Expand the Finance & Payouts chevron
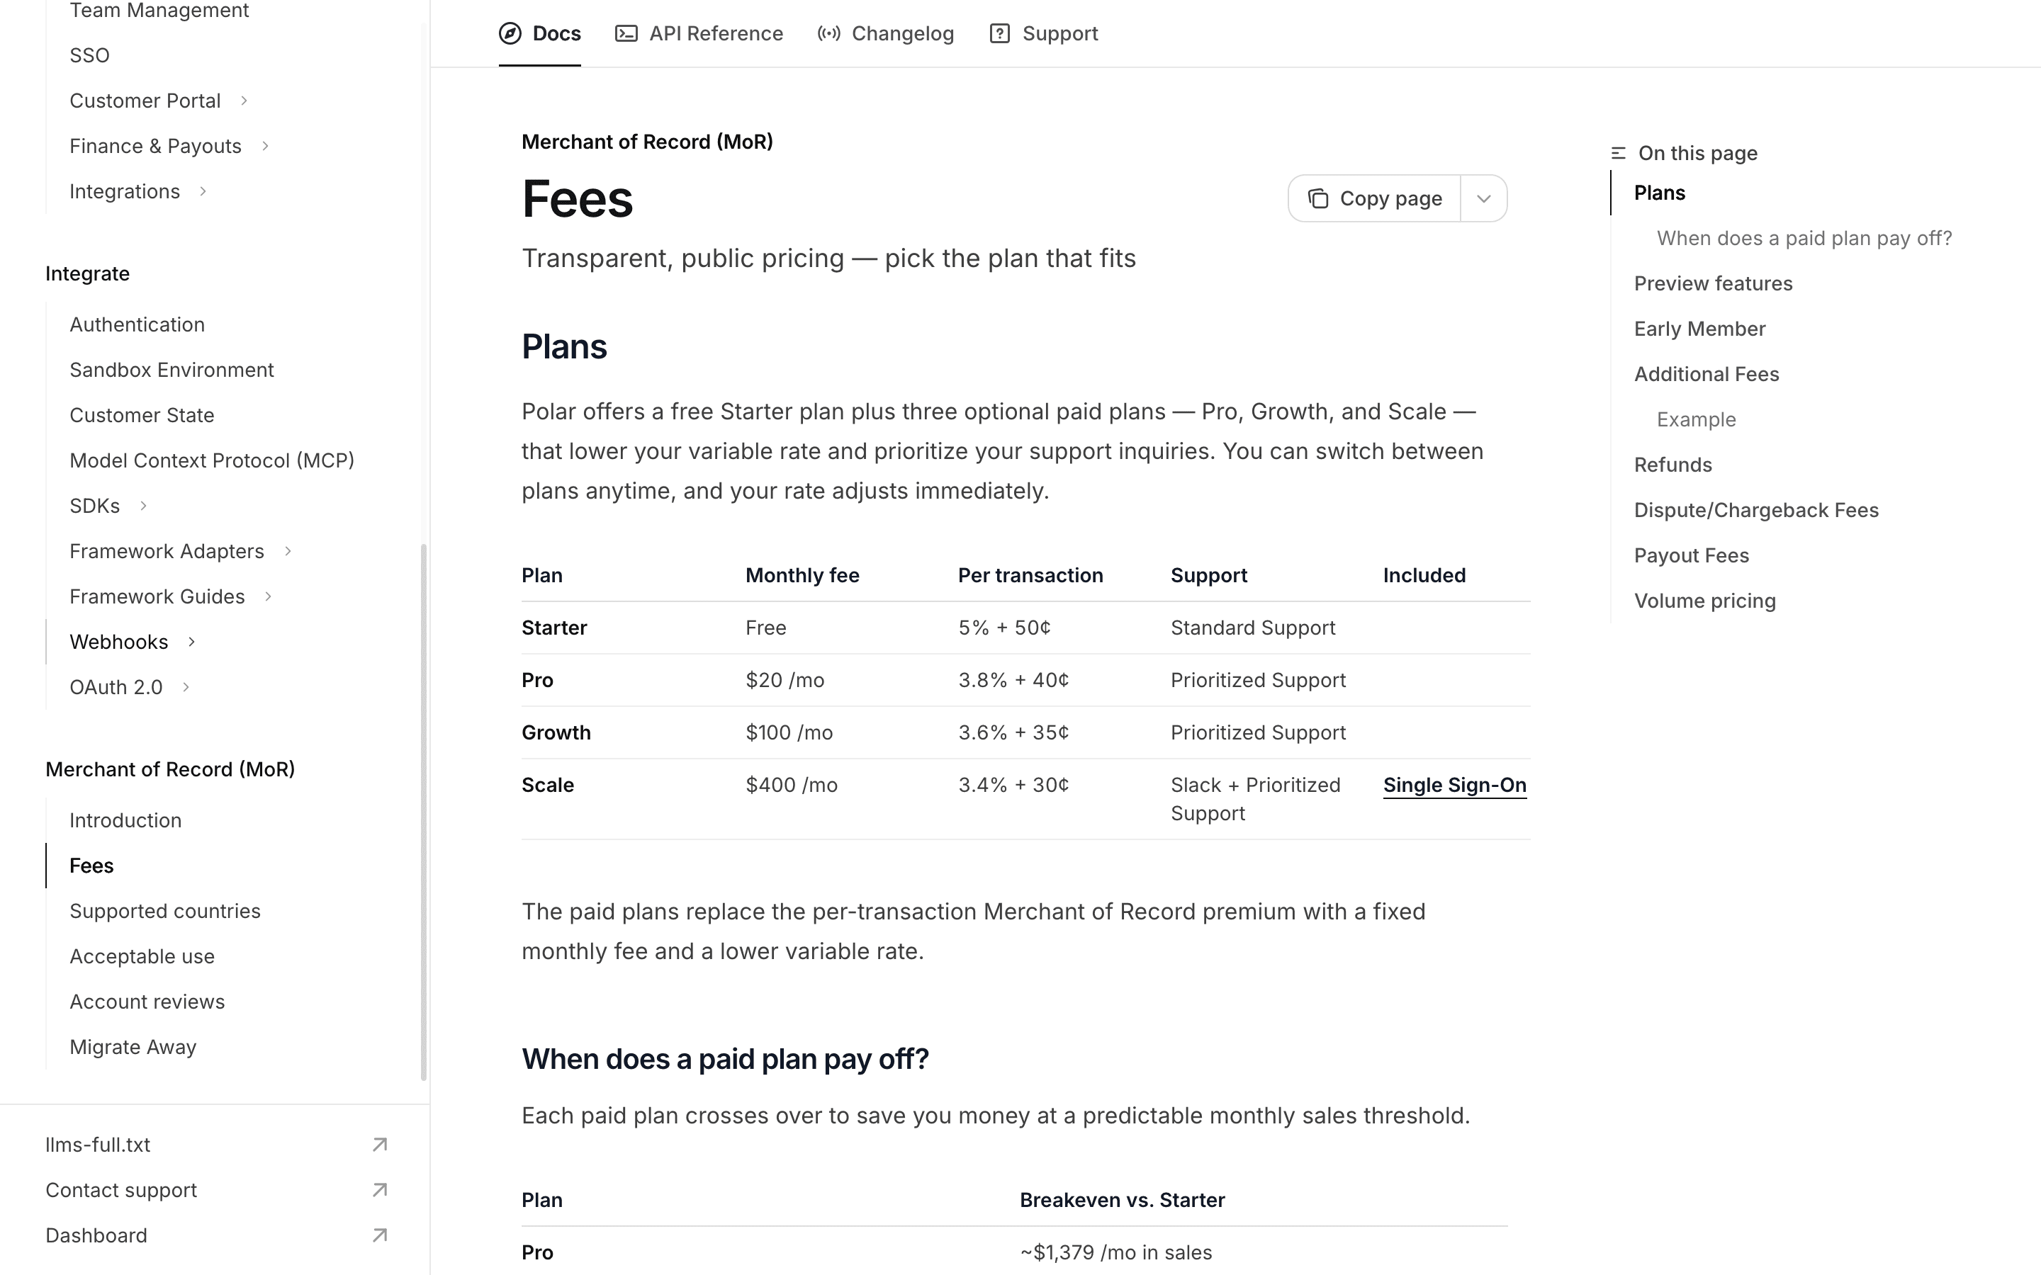Viewport: 2041px width, 1275px height. pyautogui.click(x=265, y=147)
